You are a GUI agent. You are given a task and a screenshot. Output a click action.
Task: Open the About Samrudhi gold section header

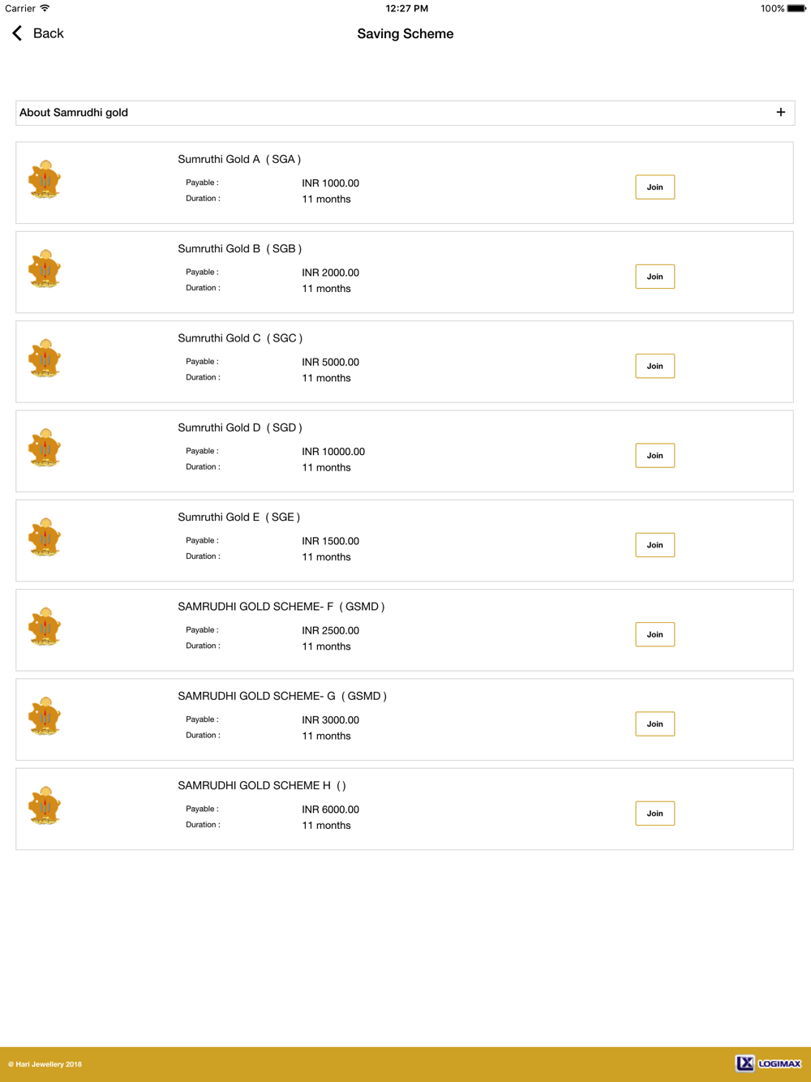[x=405, y=113]
